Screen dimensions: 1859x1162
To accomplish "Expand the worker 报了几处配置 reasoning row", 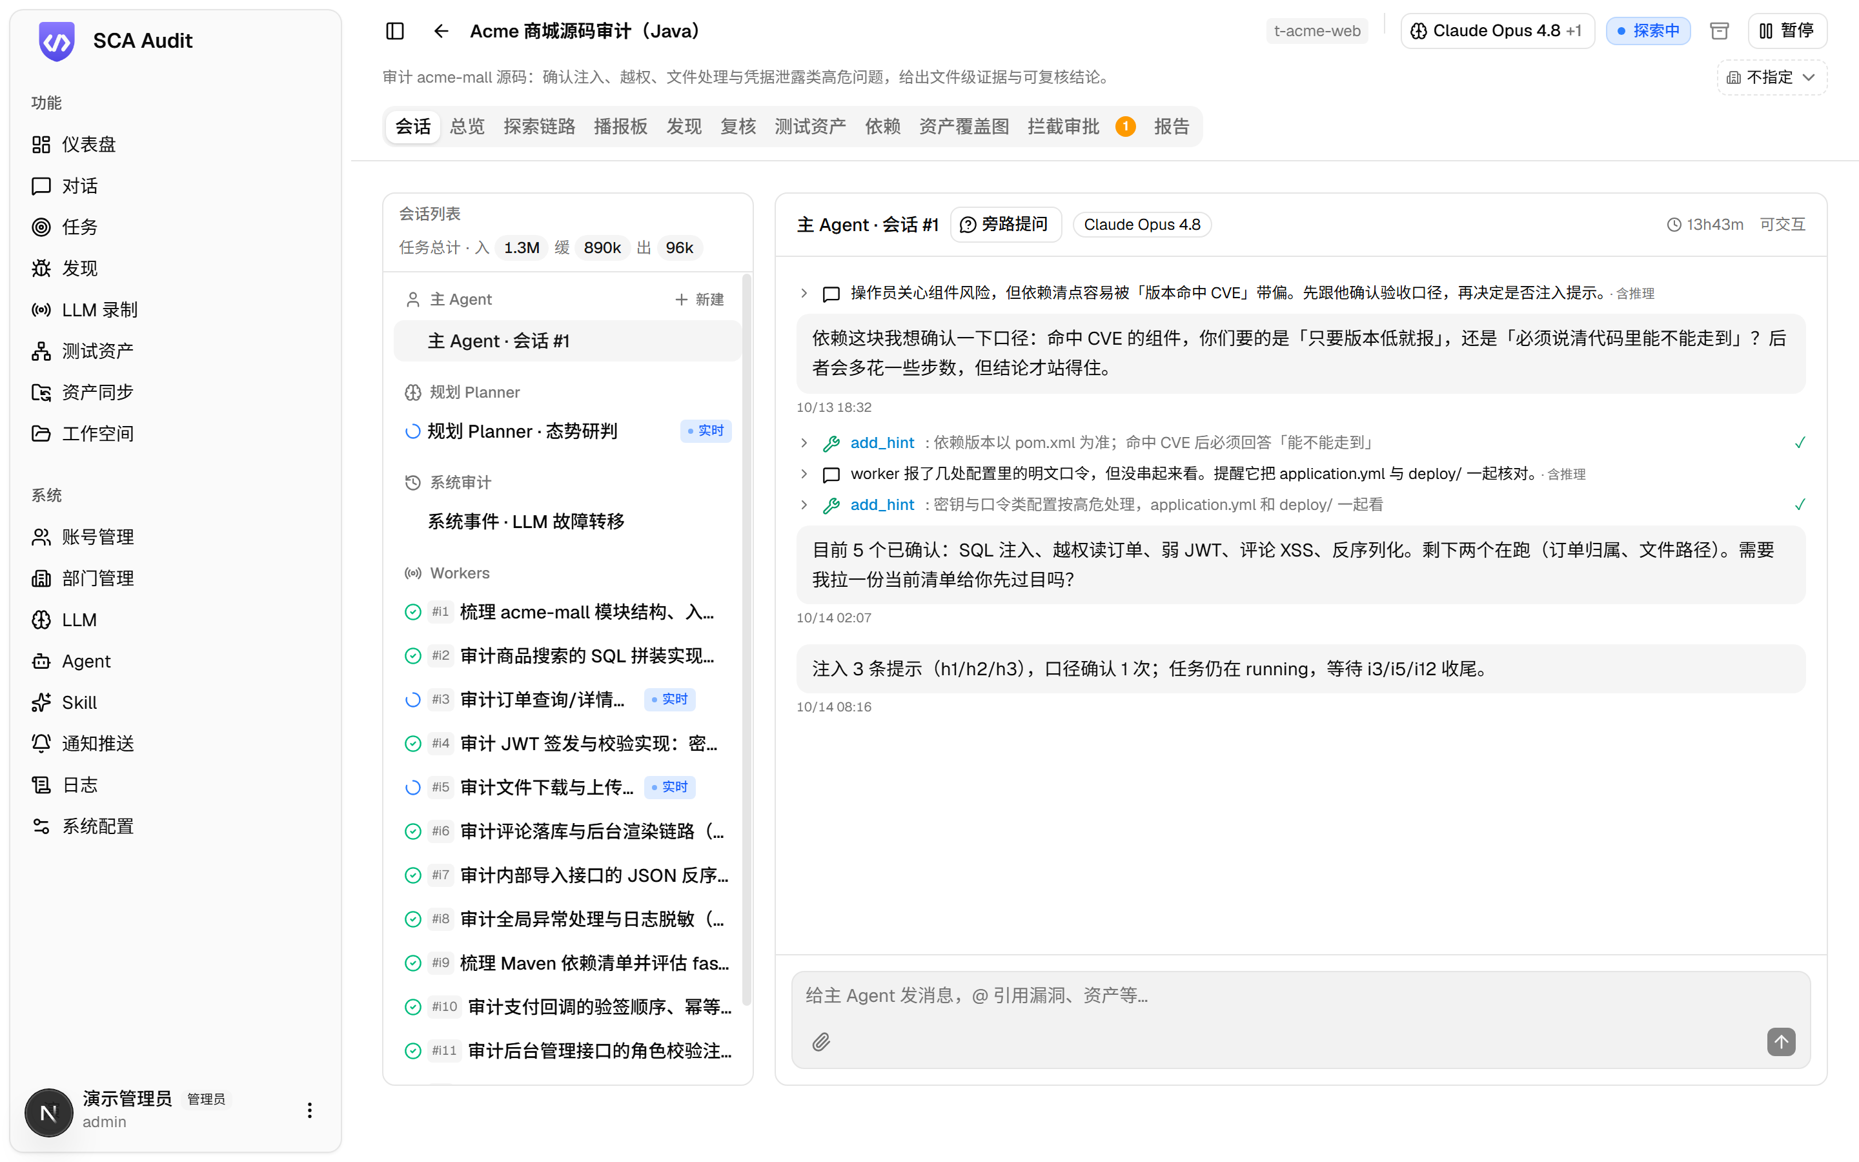I will (804, 473).
